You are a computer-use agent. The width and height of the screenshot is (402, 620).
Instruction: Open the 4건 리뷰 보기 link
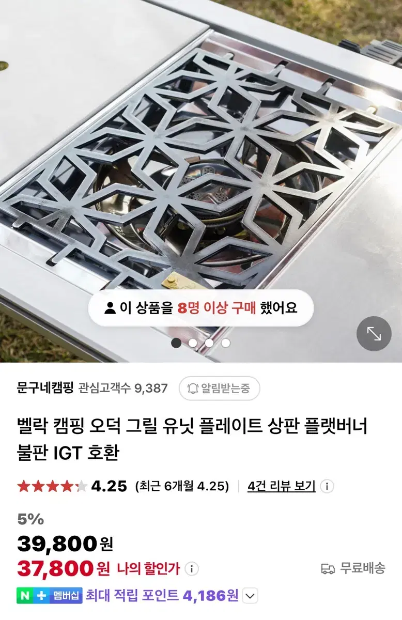pos(281,486)
